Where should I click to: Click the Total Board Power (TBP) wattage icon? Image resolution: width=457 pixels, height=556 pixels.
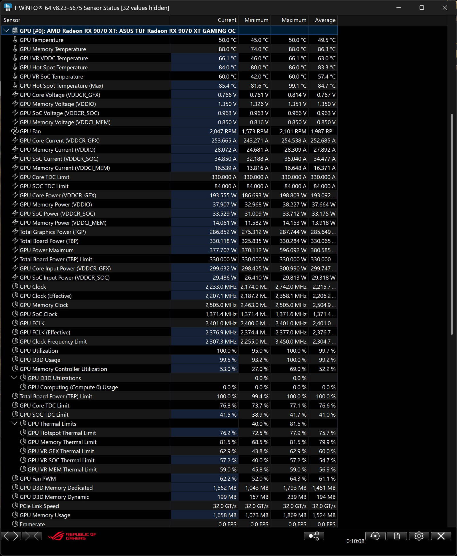pos(15,241)
